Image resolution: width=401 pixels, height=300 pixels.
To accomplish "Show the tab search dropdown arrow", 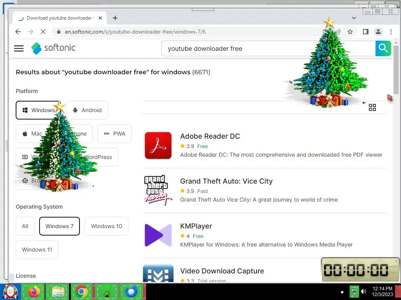I will (354, 18).
